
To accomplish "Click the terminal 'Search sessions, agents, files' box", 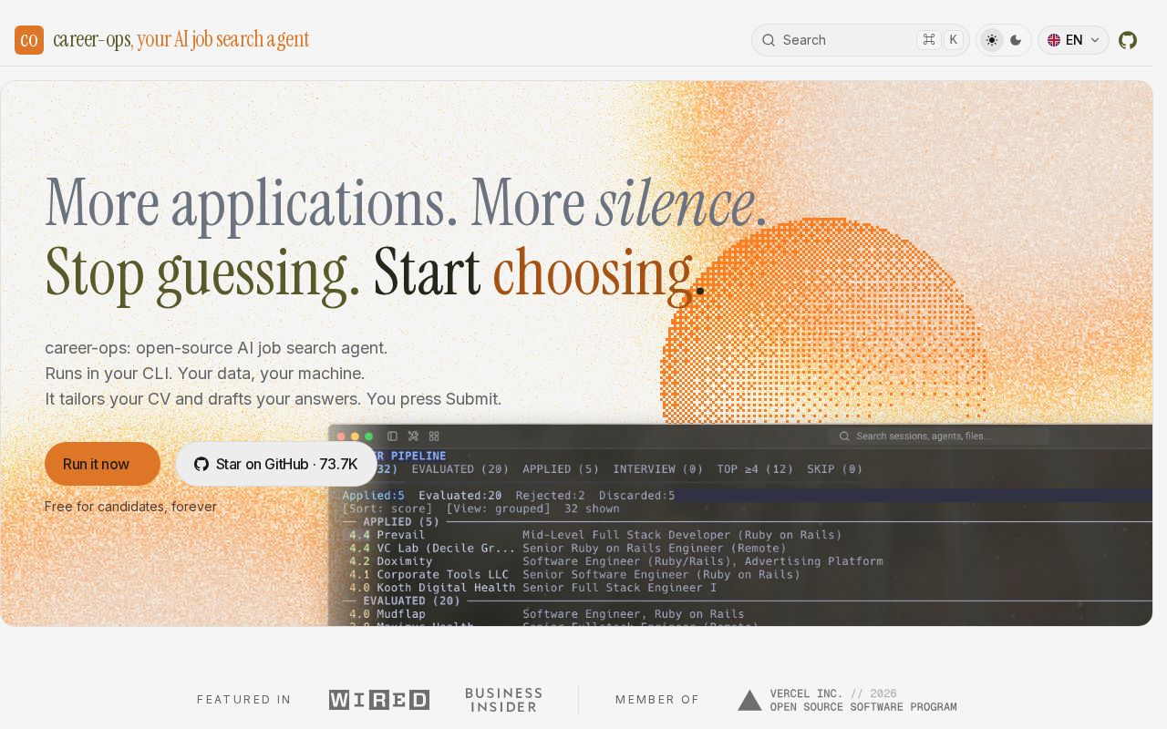I will pos(938,436).
